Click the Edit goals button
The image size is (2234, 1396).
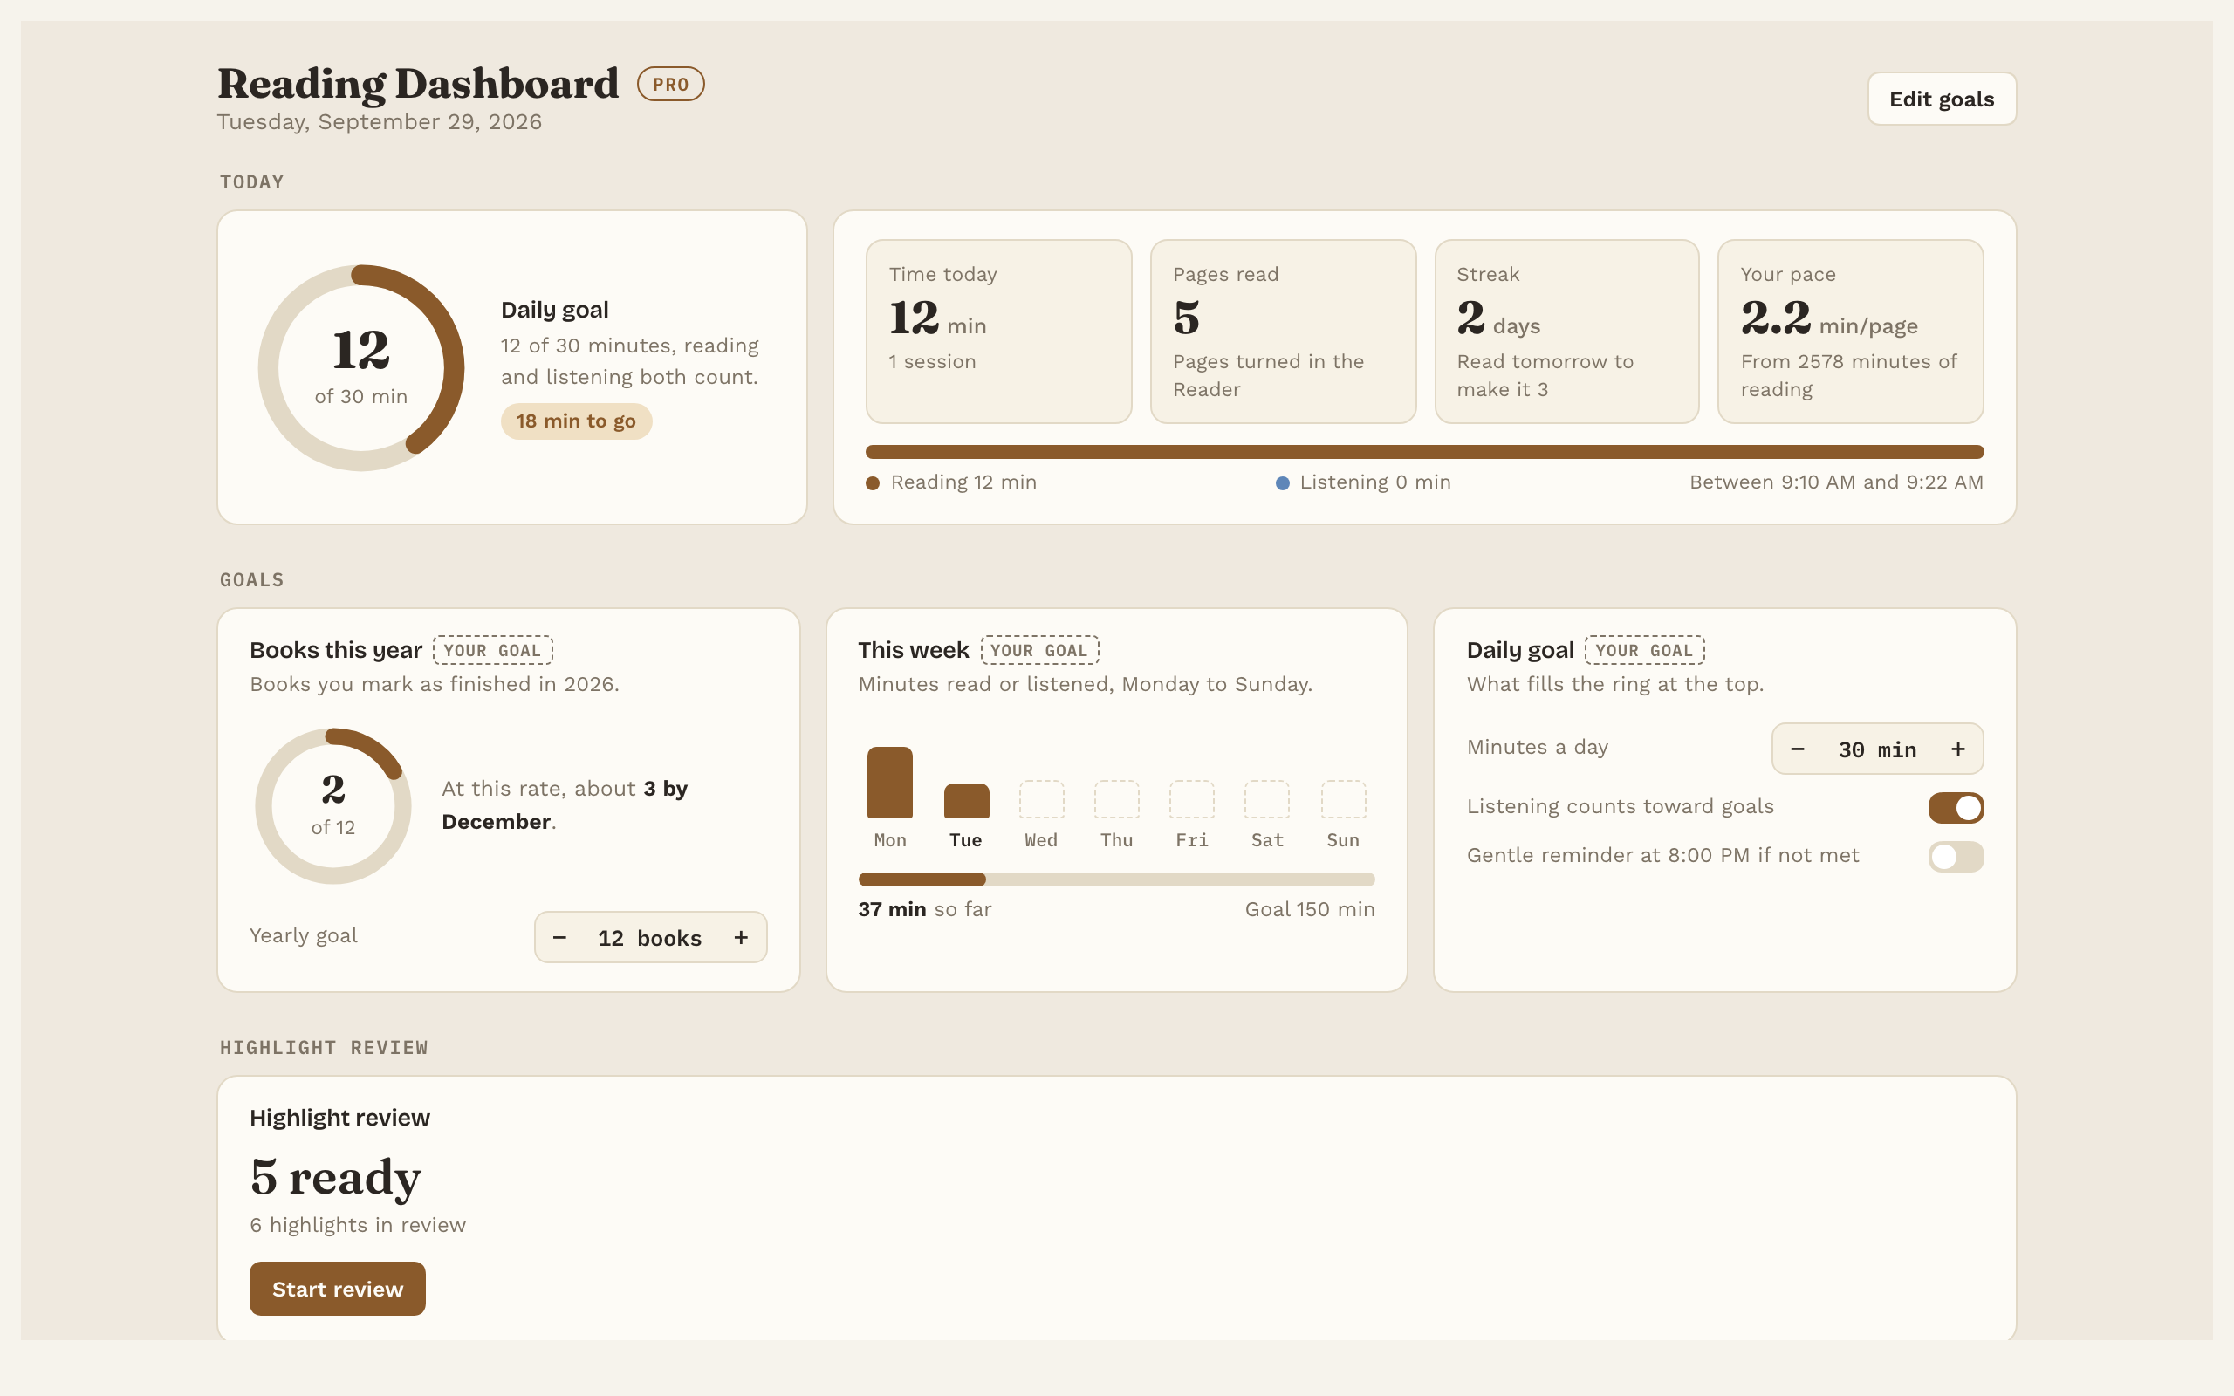[1942, 99]
